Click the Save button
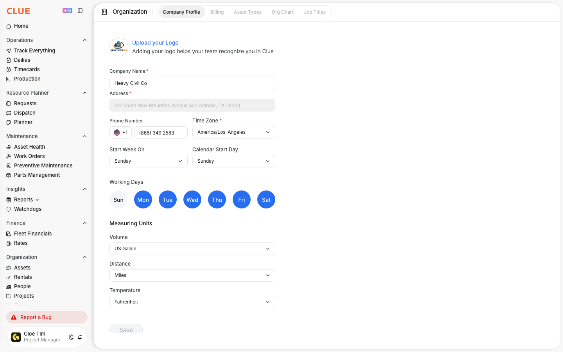The height and width of the screenshot is (352, 563). pyautogui.click(x=126, y=329)
